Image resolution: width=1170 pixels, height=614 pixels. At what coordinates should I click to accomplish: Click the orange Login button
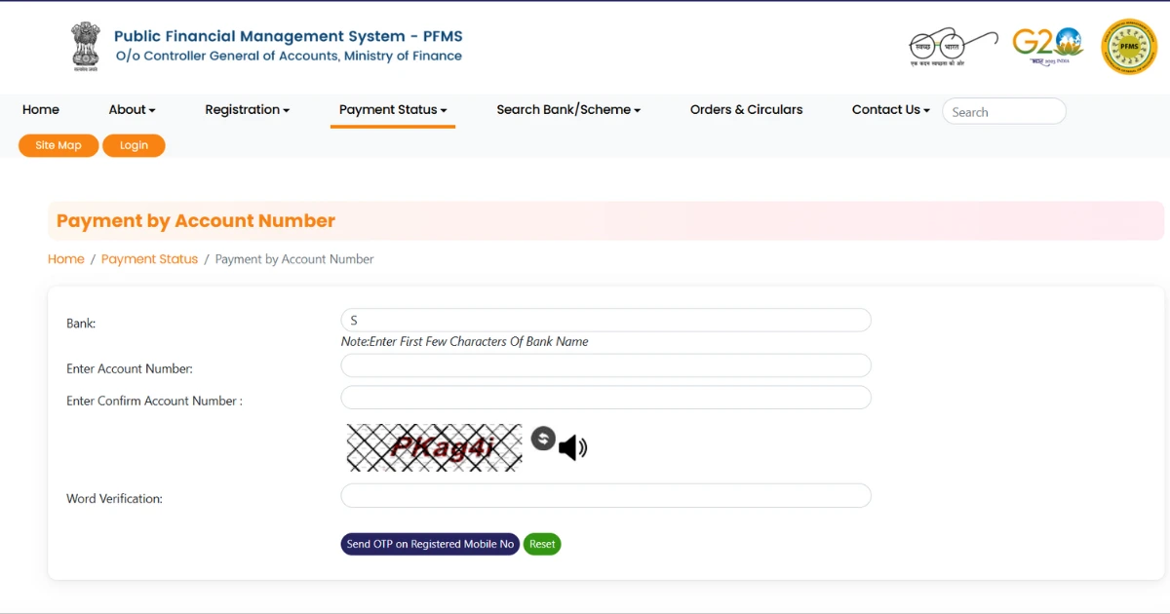tap(134, 145)
